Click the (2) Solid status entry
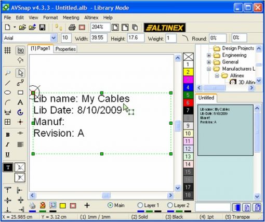 coord(140,217)
